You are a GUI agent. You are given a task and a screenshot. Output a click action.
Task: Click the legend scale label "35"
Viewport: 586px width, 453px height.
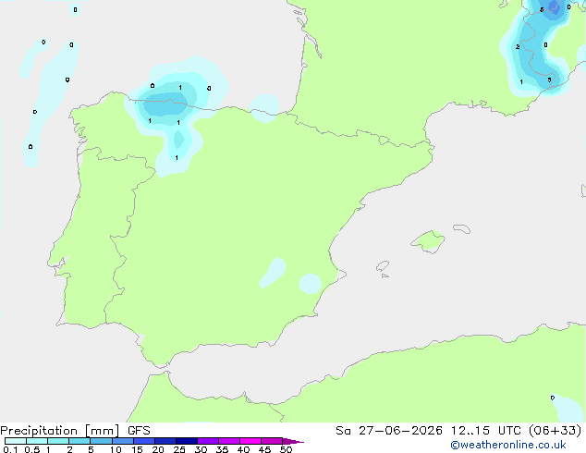click(222, 449)
